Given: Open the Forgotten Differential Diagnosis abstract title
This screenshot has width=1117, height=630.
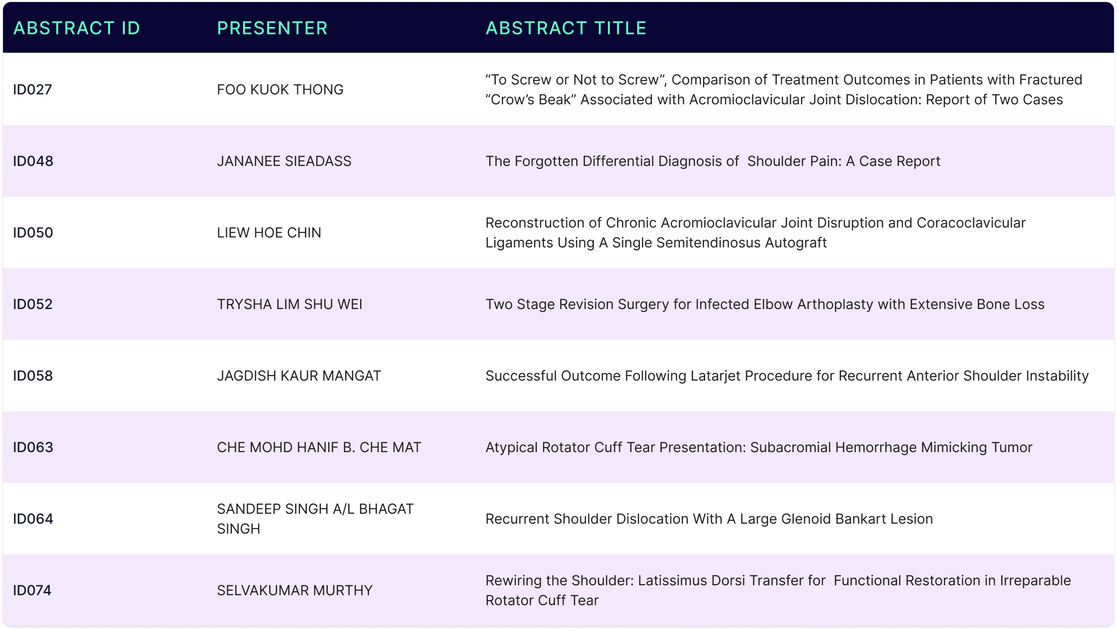Looking at the screenshot, I should pos(713,161).
